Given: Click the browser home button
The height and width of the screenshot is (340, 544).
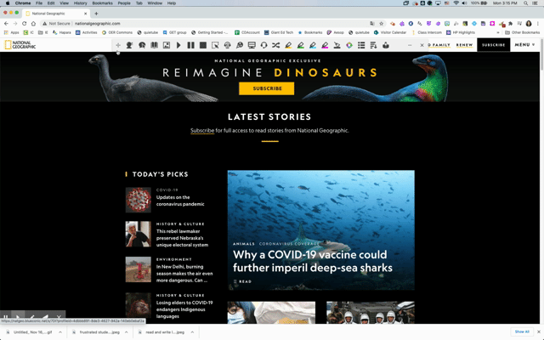Looking at the screenshot, I should (x=33, y=24).
